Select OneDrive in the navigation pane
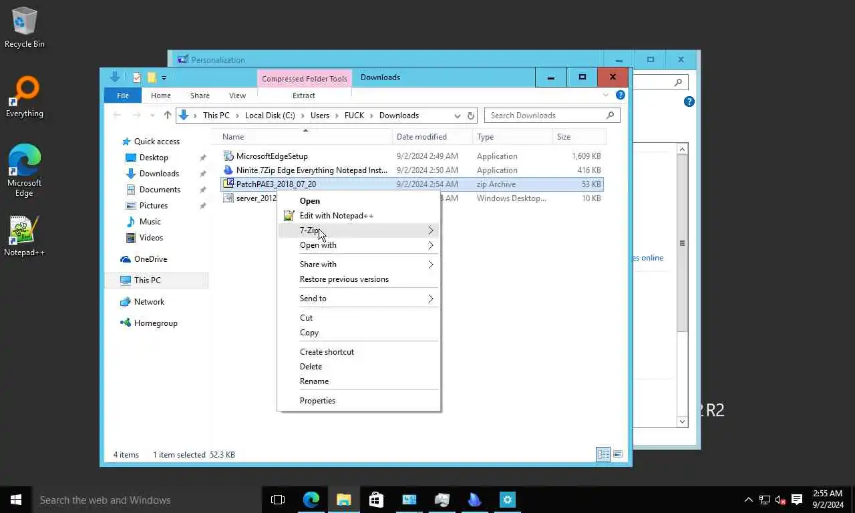855x513 pixels. 150,259
